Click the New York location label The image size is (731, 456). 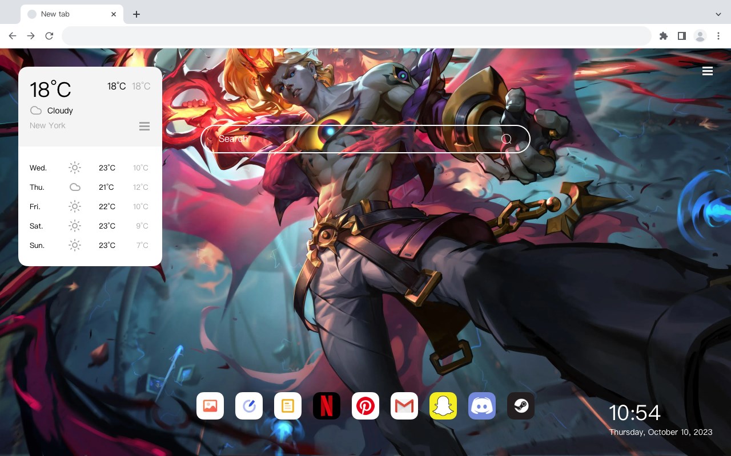click(47, 125)
